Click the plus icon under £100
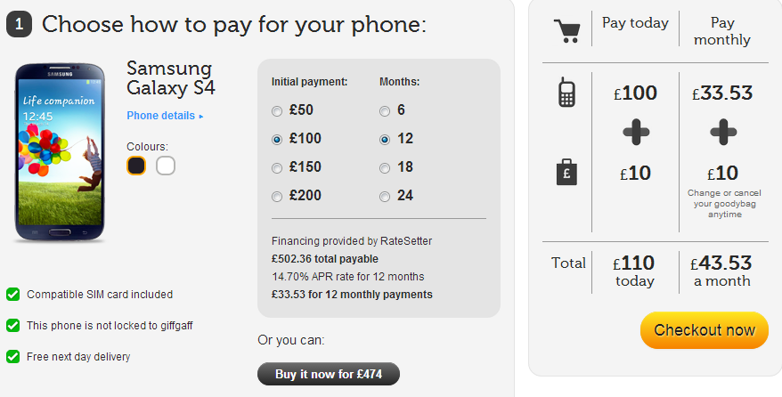 click(x=636, y=132)
